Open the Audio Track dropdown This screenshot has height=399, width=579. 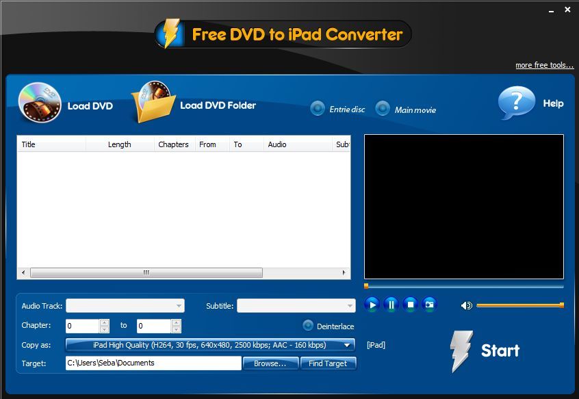pyautogui.click(x=125, y=306)
